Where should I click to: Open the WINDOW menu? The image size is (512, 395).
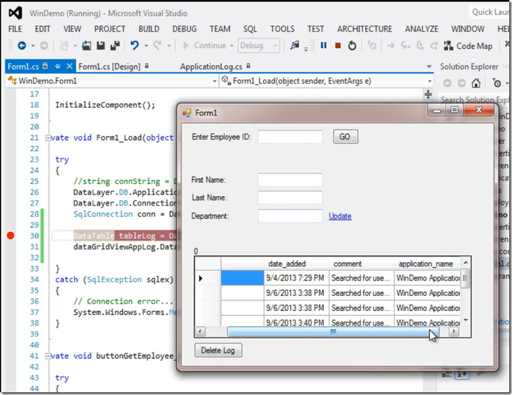click(x=468, y=29)
